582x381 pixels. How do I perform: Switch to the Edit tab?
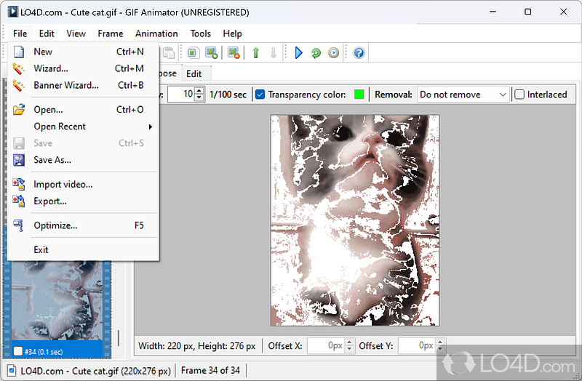coord(194,73)
